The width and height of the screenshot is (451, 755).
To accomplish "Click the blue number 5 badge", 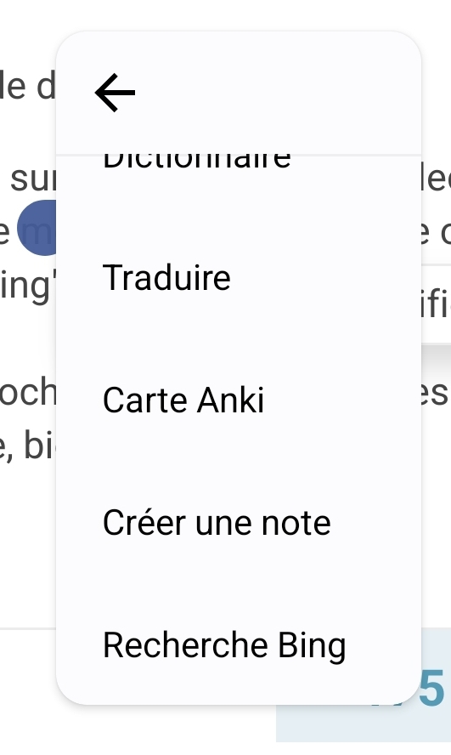I will 431,688.
